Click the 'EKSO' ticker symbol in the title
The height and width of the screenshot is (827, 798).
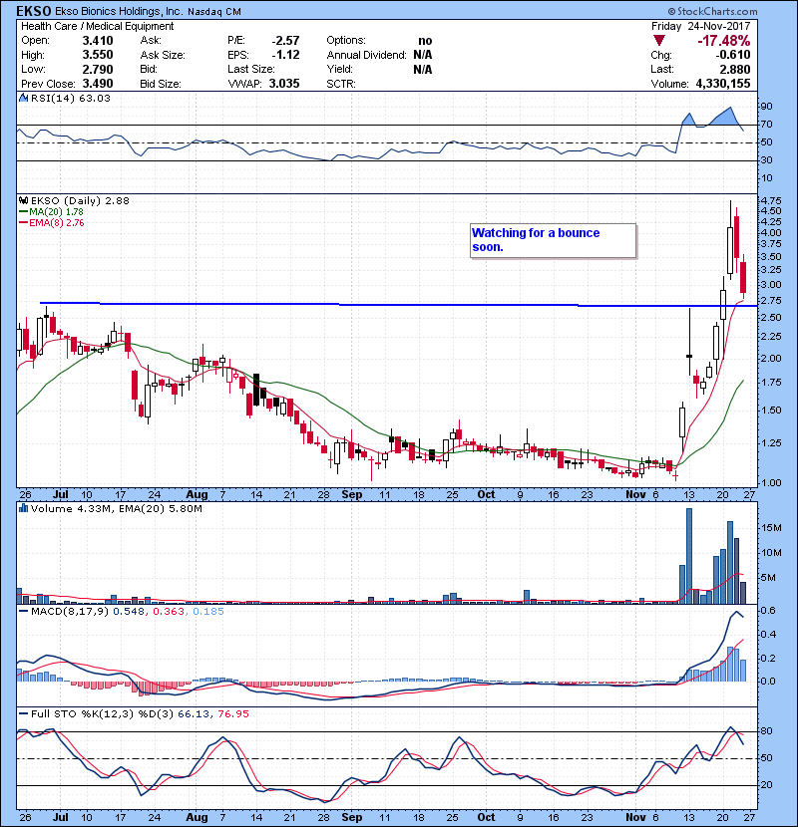[x=34, y=11]
